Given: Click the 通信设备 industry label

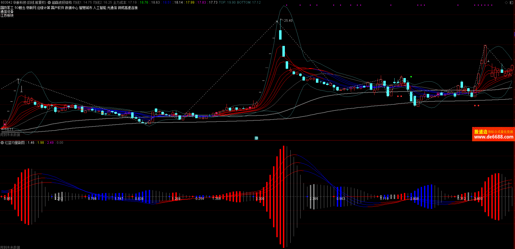Looking at the screenshot, I should pos(7,12).
